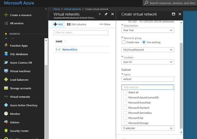Screen dimensions: 197x139
Task: Click the search magnifier icon
Action: click(146, 3)
